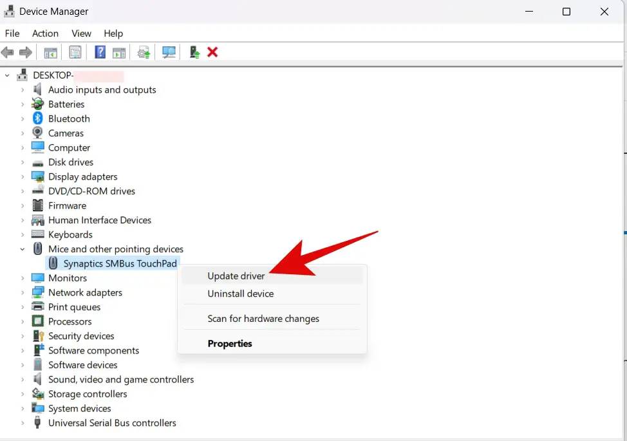Choose Uninstall device from context menu
Image resolution: width=627 pixels, height=441 pixels.
272,294
